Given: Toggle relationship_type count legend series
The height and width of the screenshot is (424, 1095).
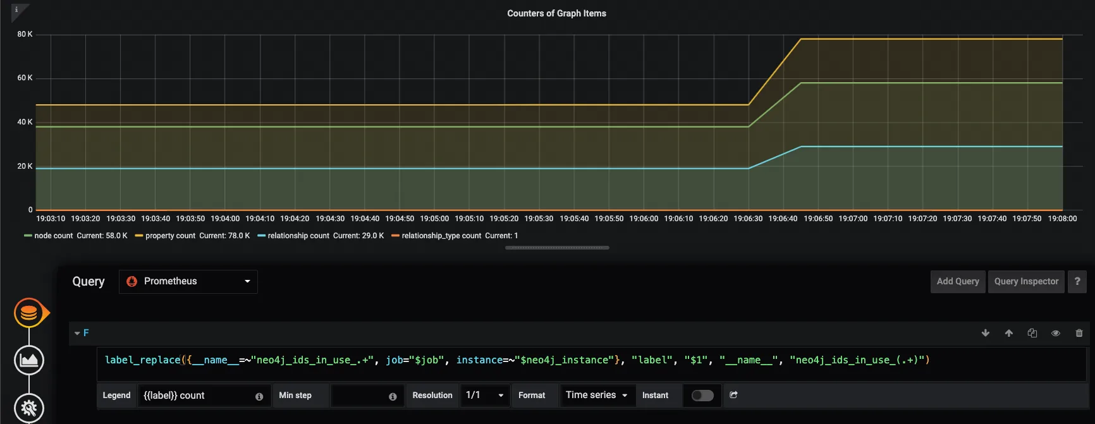Looking at the screenshot, I should (441, 236).
